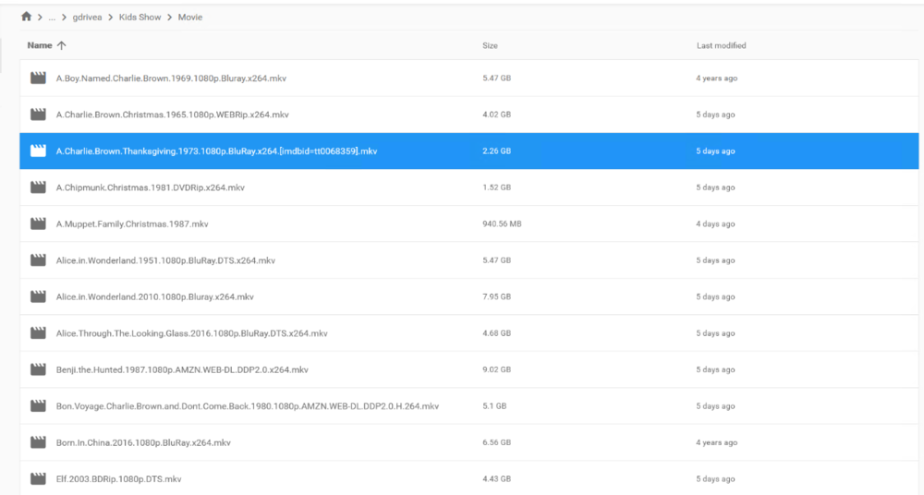Click video icon for Alice.Through.The.Looking.Glass
This screenshot has width=924, height=495.
pos(38,333)
